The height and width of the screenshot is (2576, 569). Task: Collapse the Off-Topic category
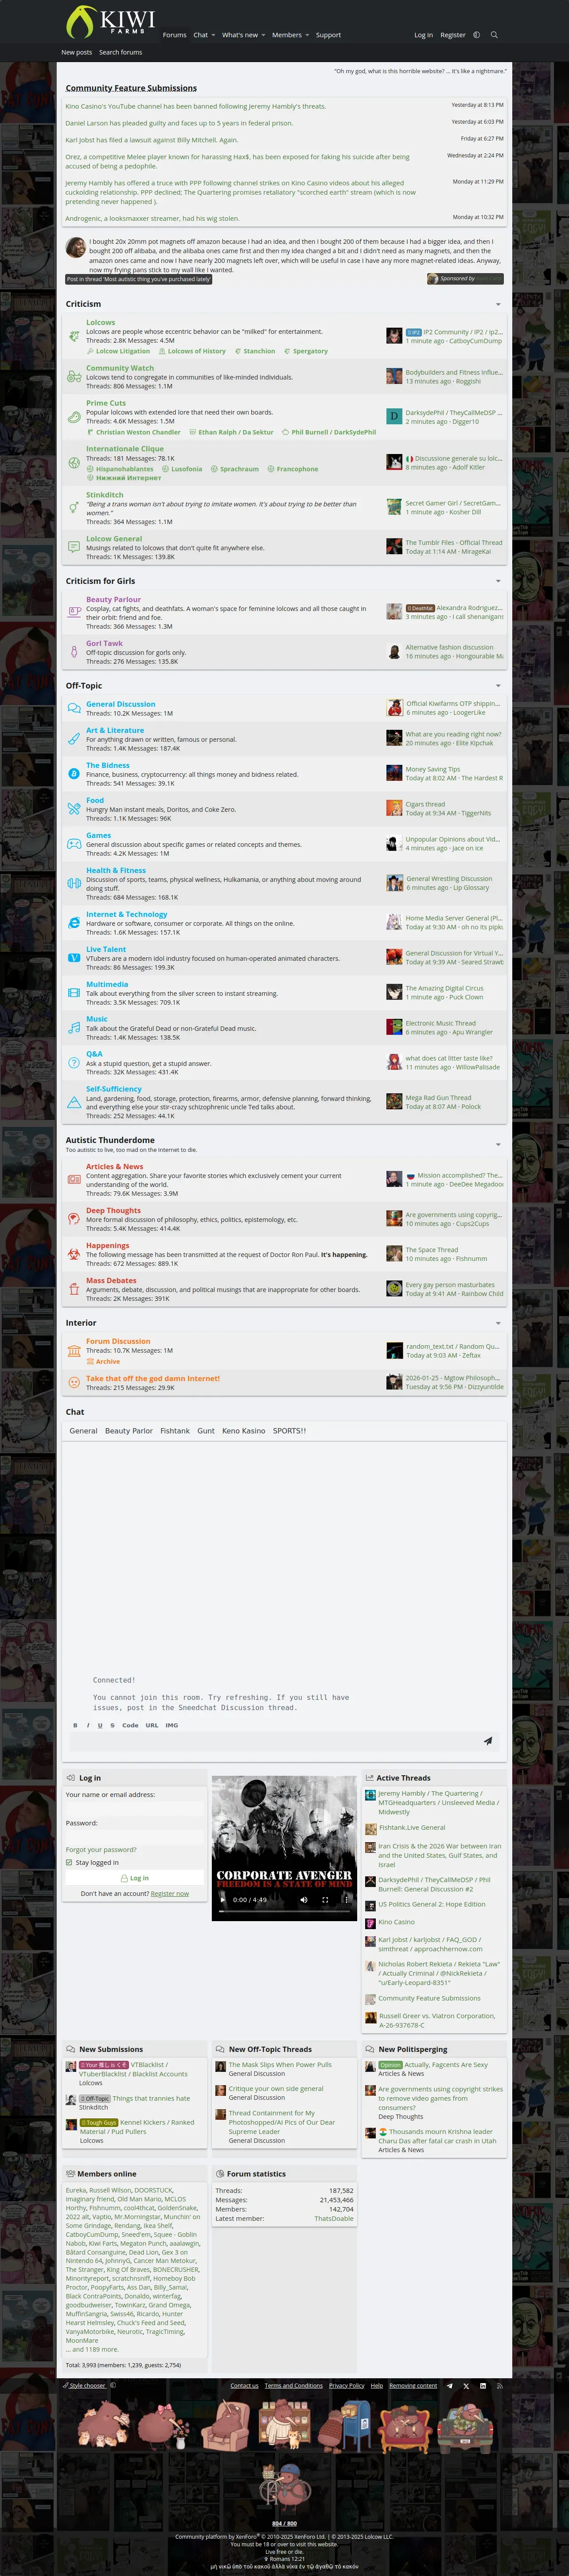[x=498, y=686]
